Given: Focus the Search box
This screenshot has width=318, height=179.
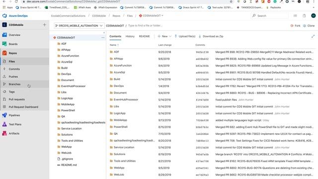Looking at the screenshot, I should coord(270,15).
